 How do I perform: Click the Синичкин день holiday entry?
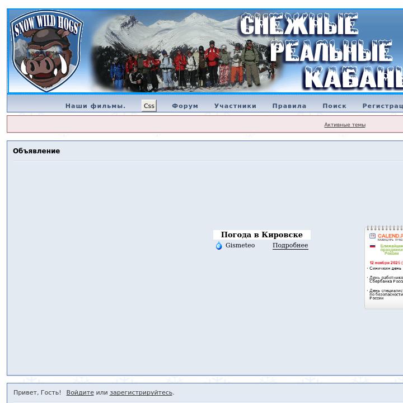(385, 269)
